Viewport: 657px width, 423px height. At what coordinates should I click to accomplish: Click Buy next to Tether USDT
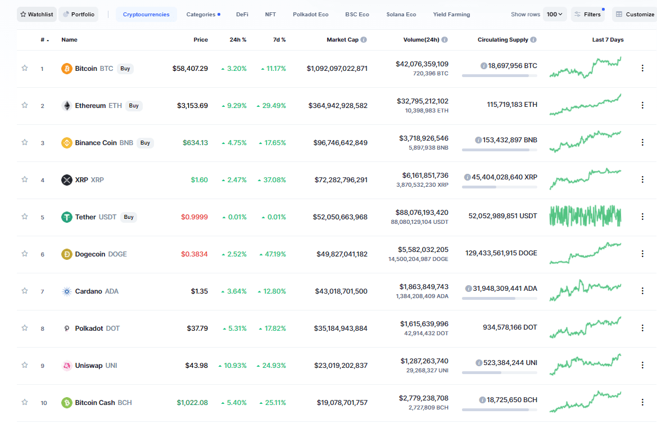click(x=129, y=217)
